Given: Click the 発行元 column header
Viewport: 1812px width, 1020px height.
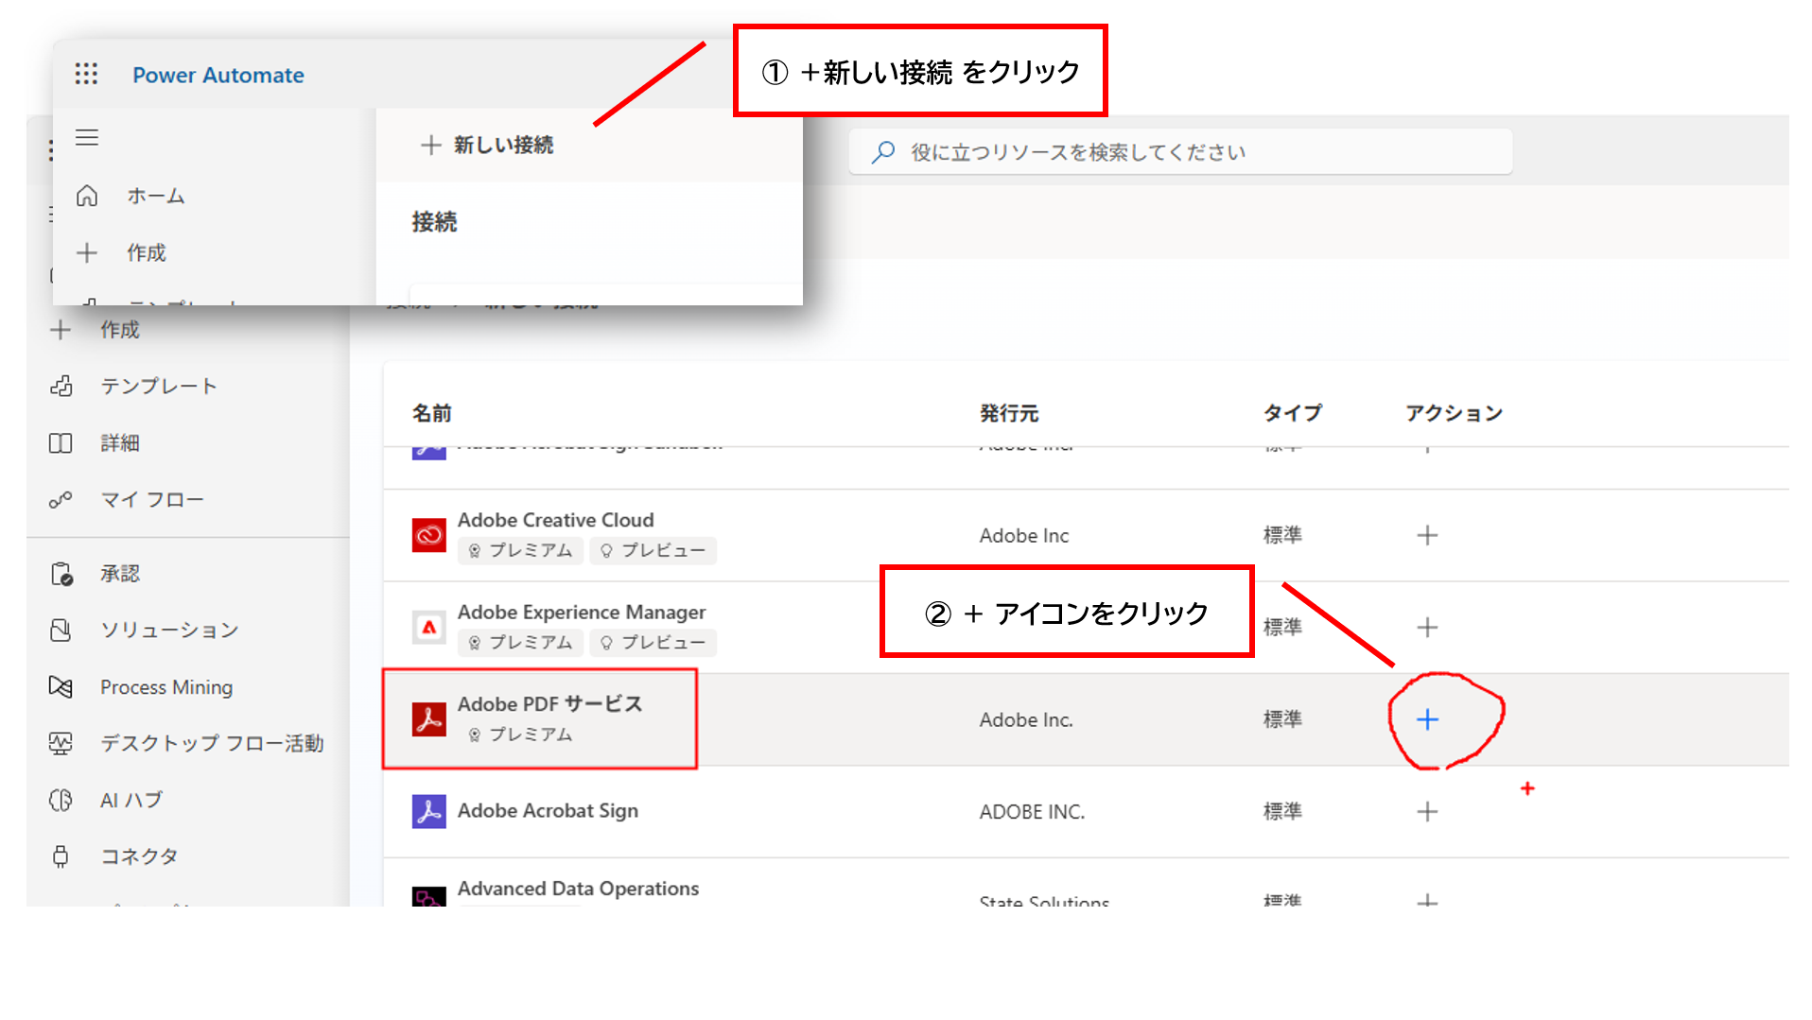Looking at the screenshot, I should click(x=1009, y=413).
